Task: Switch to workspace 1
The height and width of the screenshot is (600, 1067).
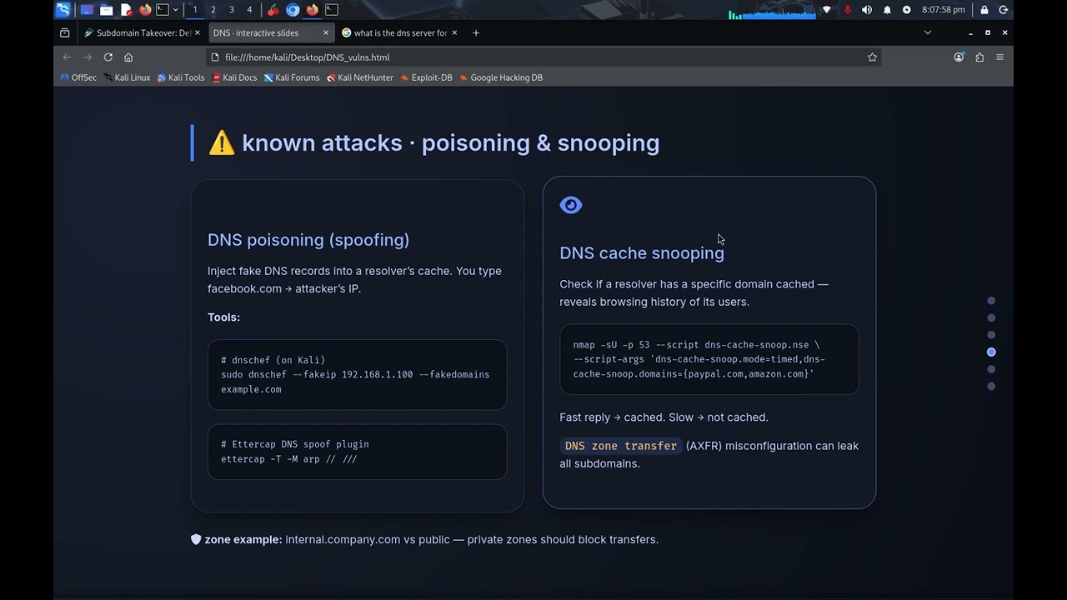Action: pos(195,10)
